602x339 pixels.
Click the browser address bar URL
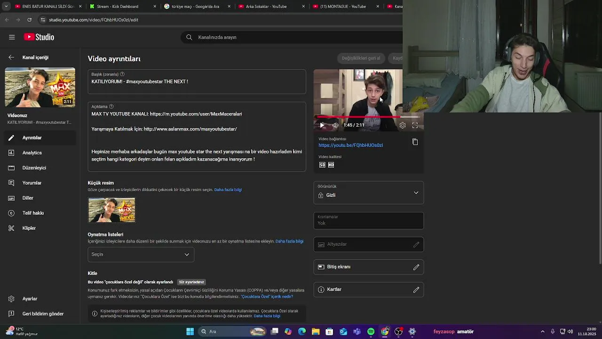[x=94, y=20]
